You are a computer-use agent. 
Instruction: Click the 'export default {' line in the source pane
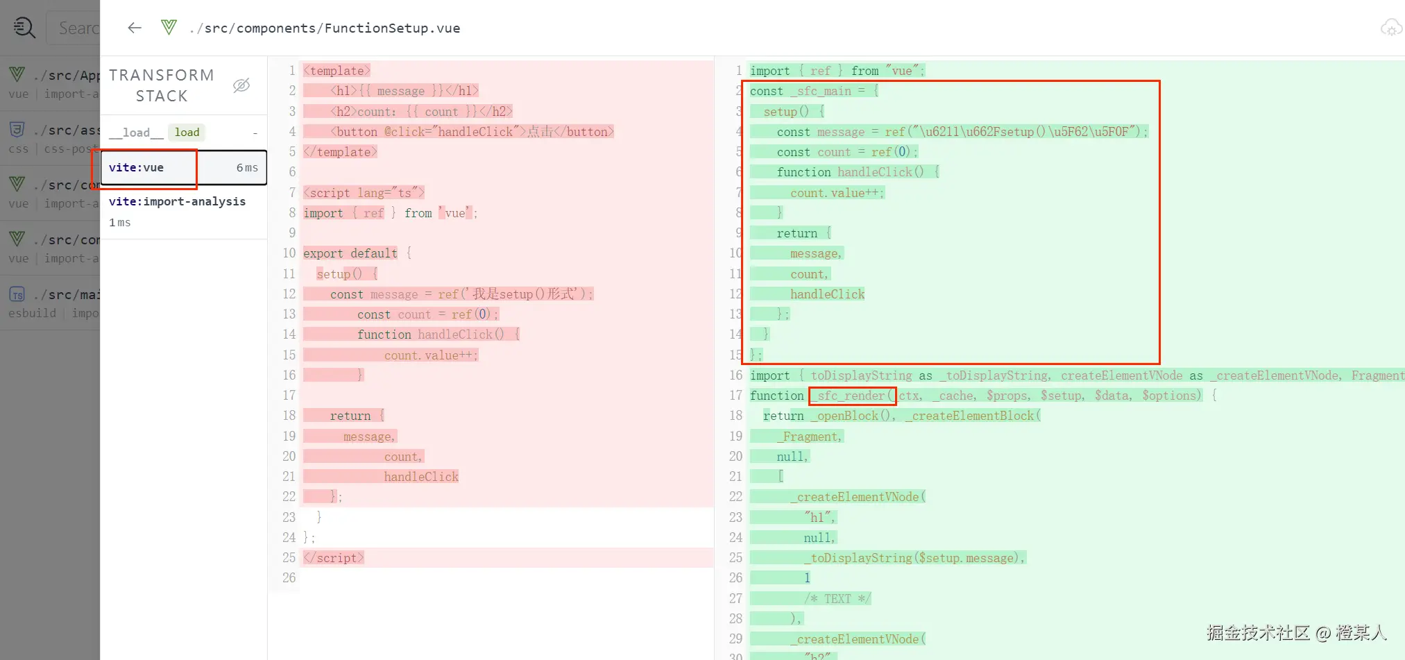click(357, 253)
